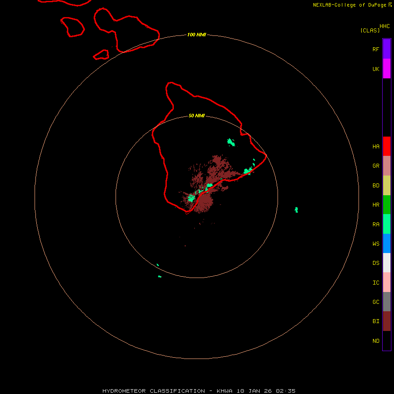Click the [CLAS] units label
This screenshot has width=394, height=394.
pos(370,30)
